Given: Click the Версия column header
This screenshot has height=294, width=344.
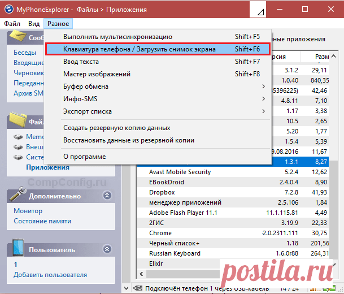Looking at the screenshot, I should tap(286, 57).
